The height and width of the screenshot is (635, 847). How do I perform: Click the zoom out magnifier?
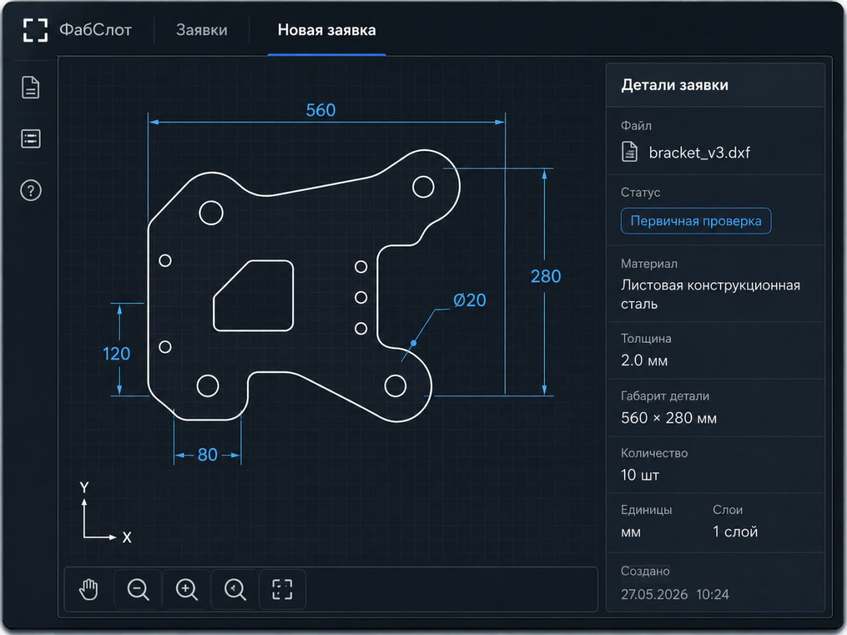tap(138, 589)
